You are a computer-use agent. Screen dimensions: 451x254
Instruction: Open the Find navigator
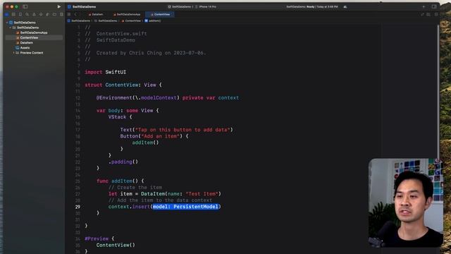pos(27,14)
